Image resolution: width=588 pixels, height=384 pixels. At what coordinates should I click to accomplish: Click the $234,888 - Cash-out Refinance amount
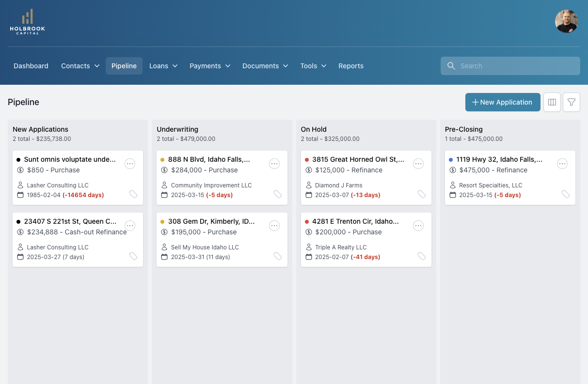tap(77, 232)
